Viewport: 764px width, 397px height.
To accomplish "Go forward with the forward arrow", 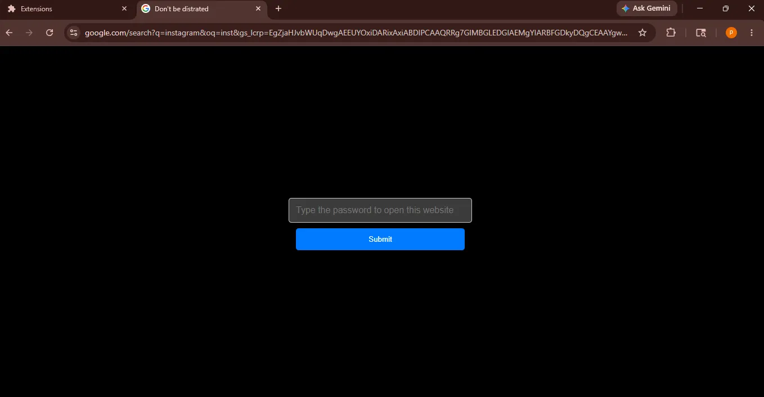I will tap(29, 33).
